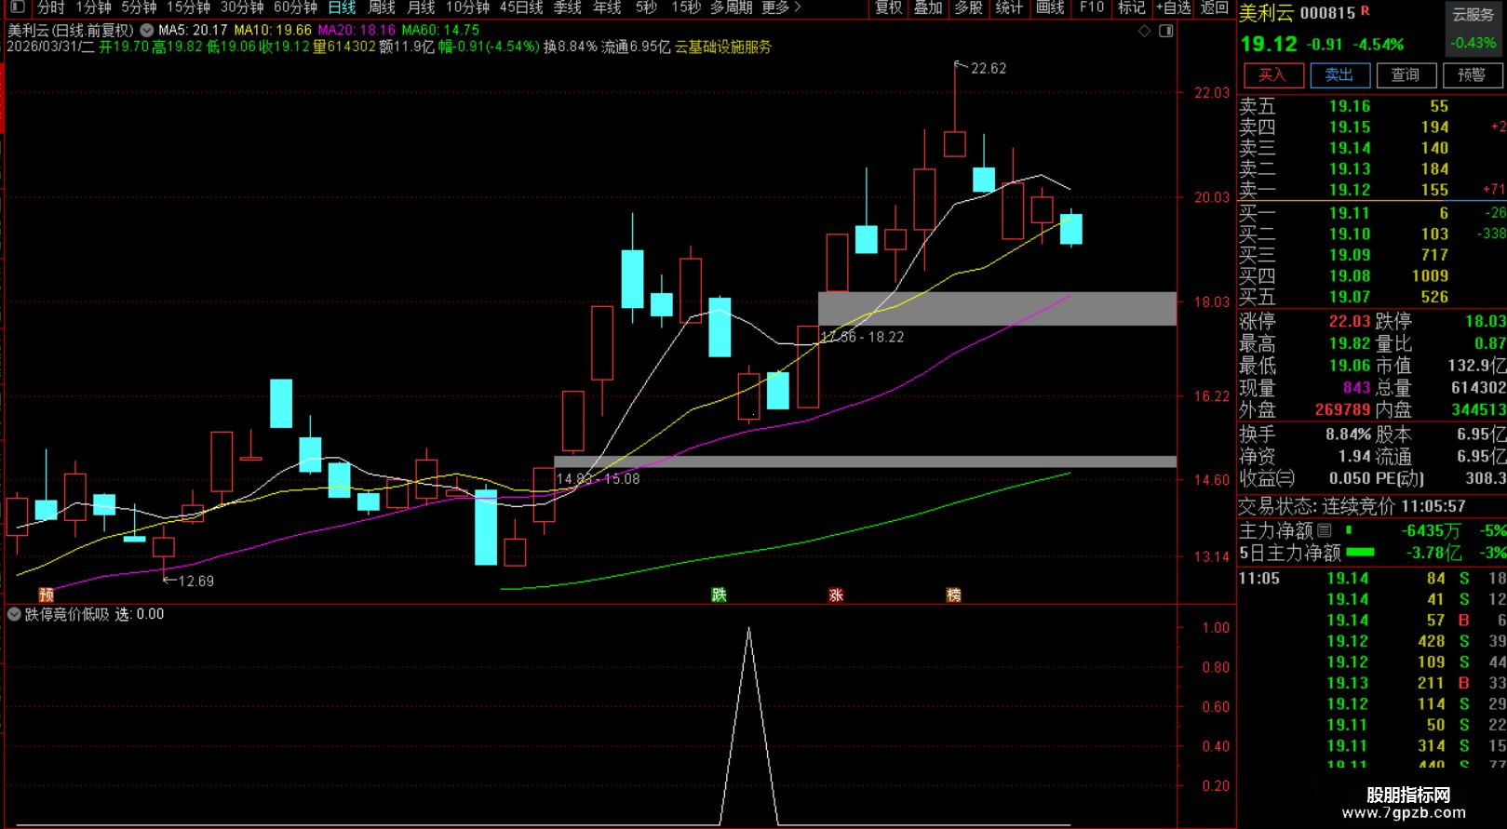Select the 季线 quarterly chart tab
This screenshot has height=829, width=1507.
pyautogui.click(x=567, y=7)
